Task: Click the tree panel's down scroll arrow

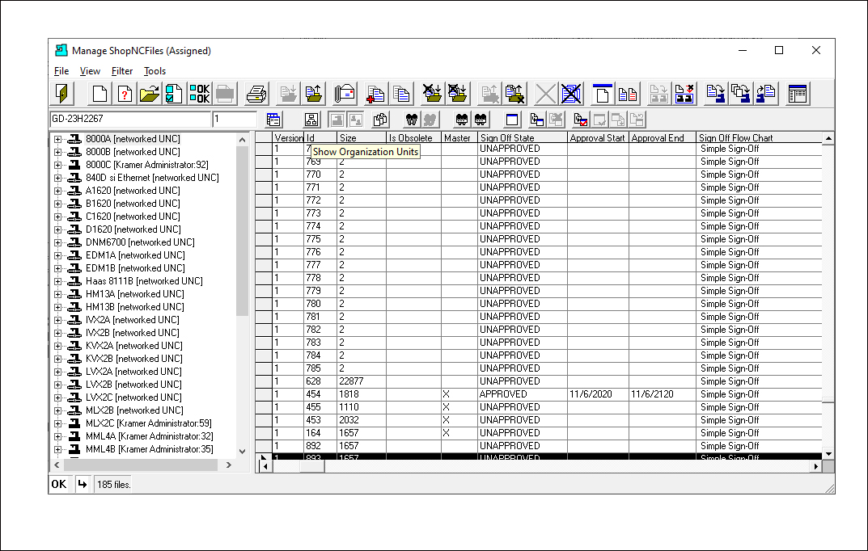Action: (x=242, y=451)
